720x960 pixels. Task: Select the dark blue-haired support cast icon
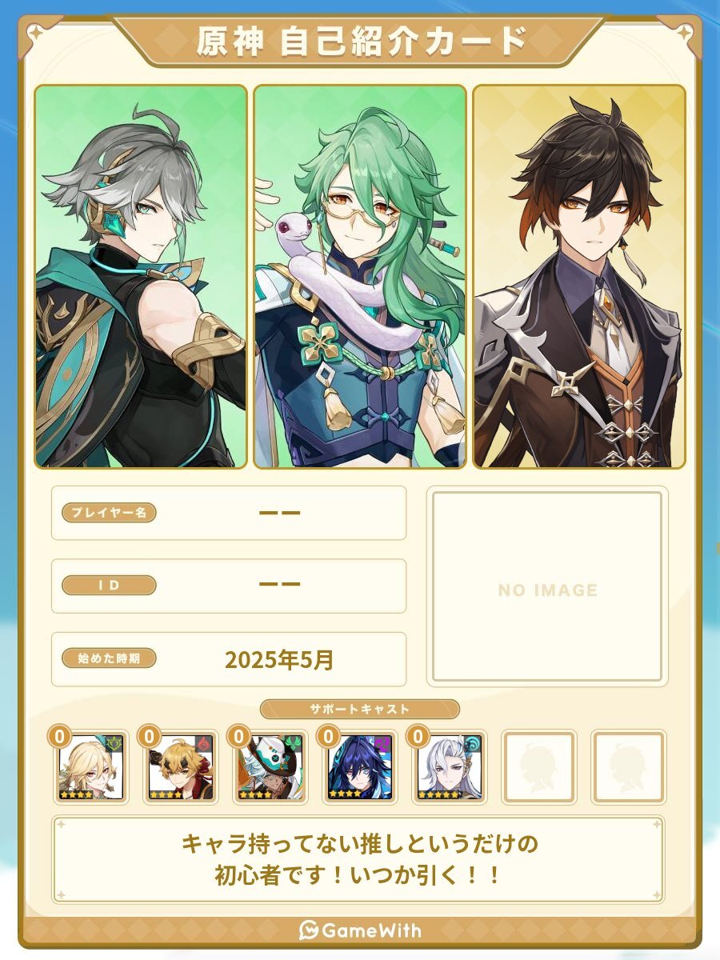coord(359,766)
